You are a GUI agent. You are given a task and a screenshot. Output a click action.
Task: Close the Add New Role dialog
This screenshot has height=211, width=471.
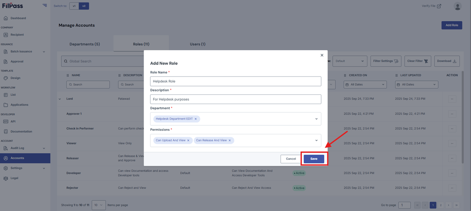coord(322,55)
